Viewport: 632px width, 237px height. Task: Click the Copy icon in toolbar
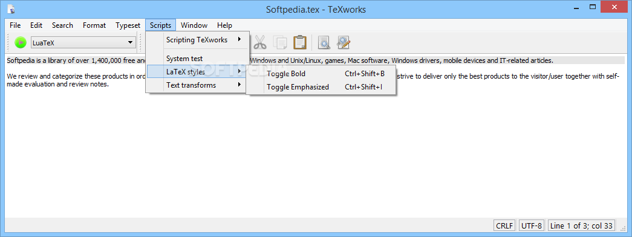click(x=280, y=42)
